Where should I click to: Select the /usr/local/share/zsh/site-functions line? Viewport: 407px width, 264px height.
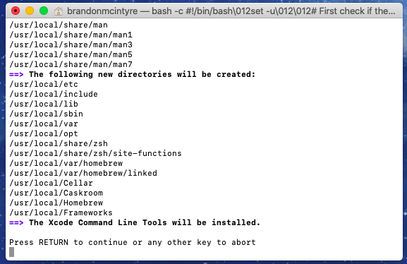[x=95, y=153]
